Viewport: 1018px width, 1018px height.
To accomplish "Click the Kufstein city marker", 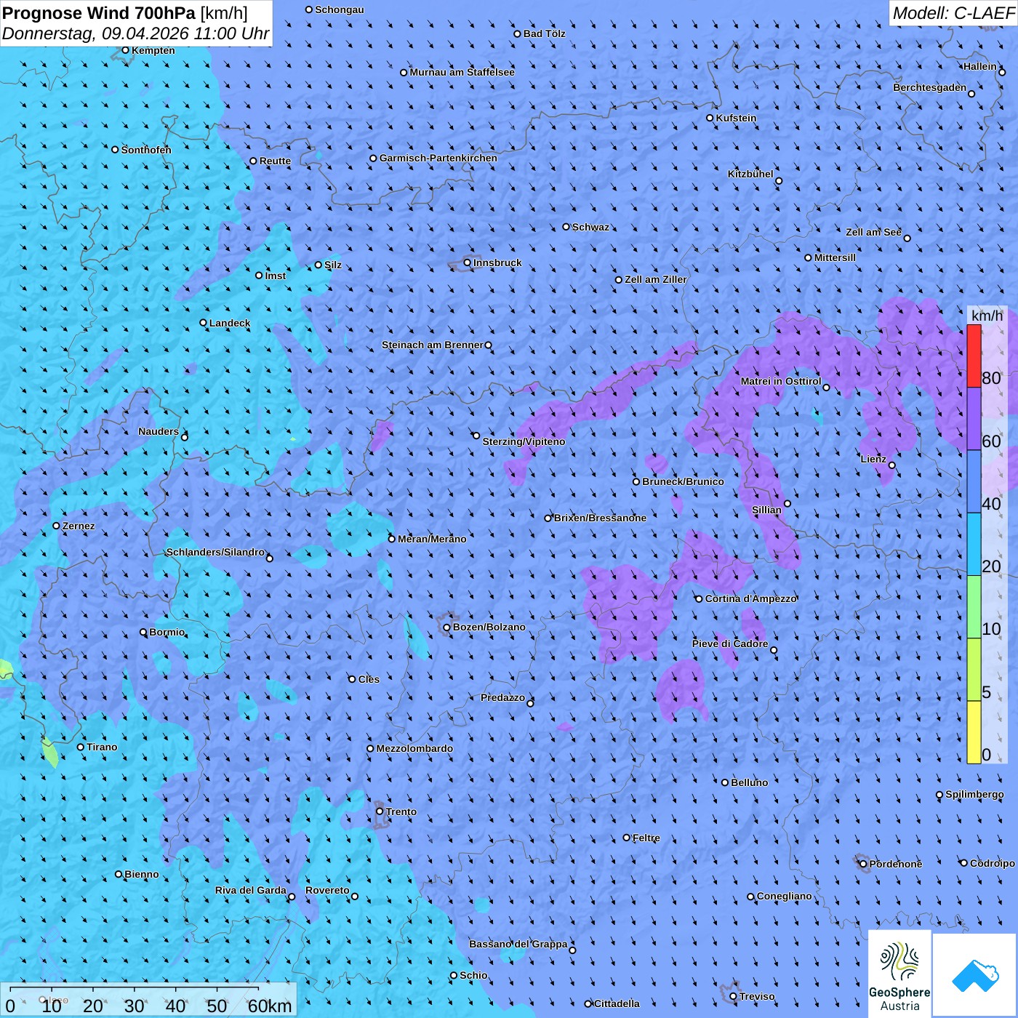I will [710, 118].
